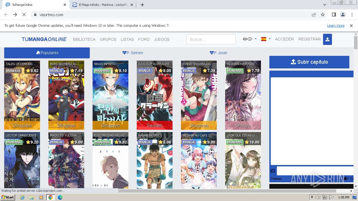The image size is (358, 201).
Task: Click the Chatango camera icon
Action: tap(273, 171)
